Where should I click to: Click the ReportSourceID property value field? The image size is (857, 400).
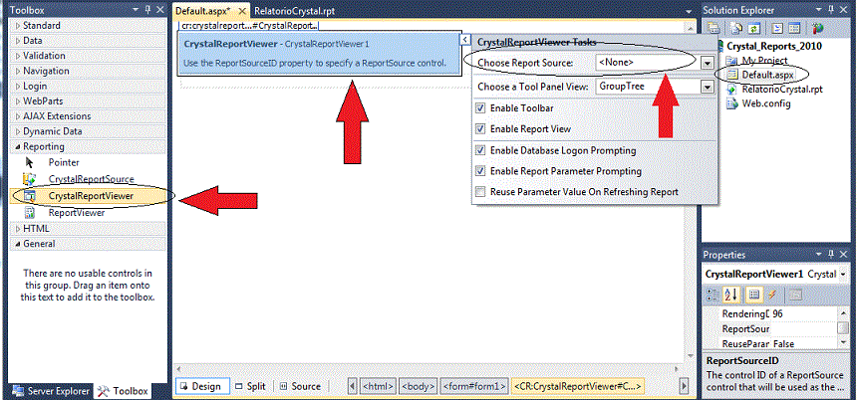click(803, 329)
